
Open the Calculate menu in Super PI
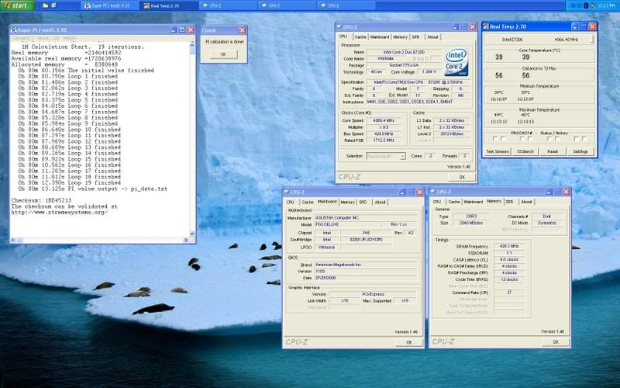pos(22,38)
